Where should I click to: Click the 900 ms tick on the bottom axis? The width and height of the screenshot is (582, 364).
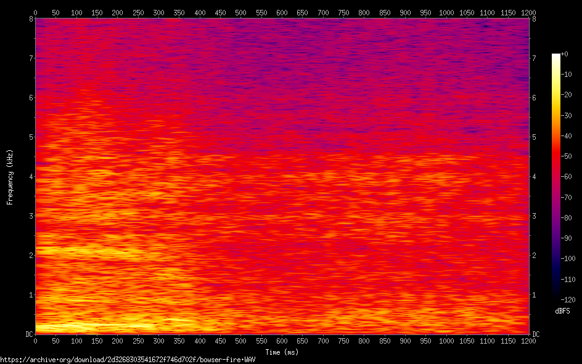pos(405,341)
